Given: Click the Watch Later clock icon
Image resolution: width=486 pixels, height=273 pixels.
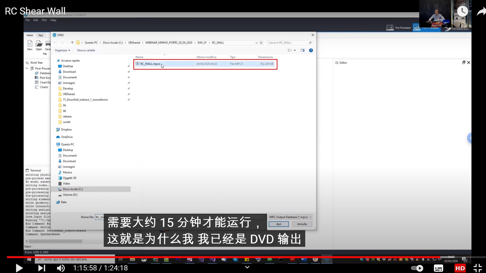Looking at the screenshot, I should [462, 11].
